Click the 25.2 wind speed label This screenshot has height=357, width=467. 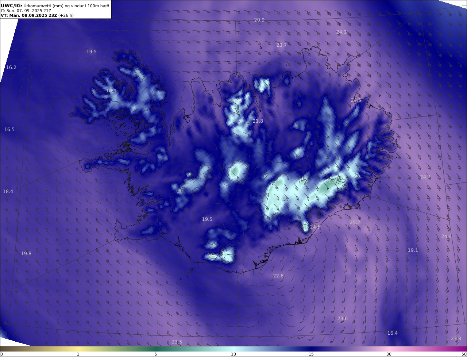(x=355, y=222)
